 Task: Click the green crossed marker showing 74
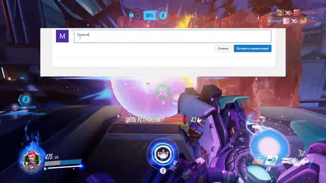[x=163, y=91]
